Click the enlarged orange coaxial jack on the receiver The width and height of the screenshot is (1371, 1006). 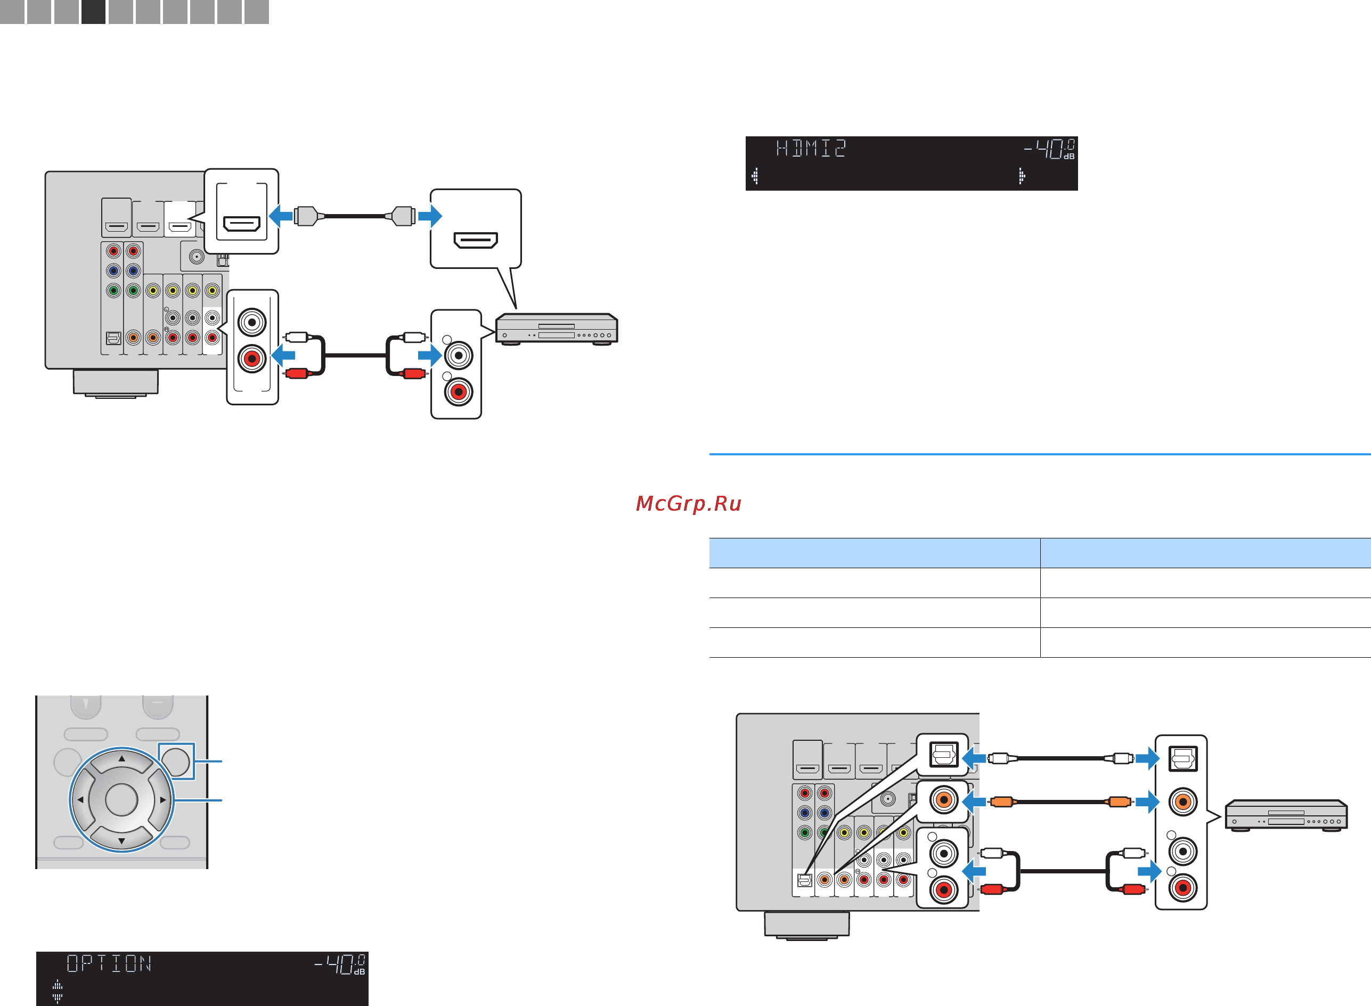tap(943, 799)
